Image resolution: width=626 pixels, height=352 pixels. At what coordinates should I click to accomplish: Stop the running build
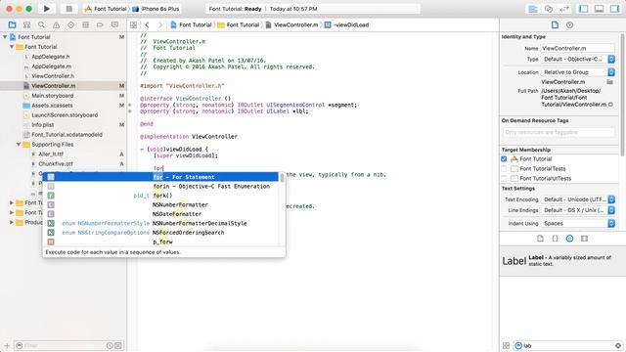tap(68, 9)
